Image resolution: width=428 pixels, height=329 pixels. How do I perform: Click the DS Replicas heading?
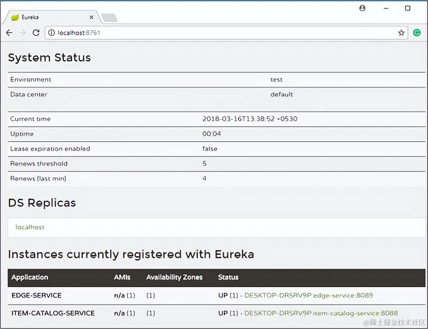(42, 203)
